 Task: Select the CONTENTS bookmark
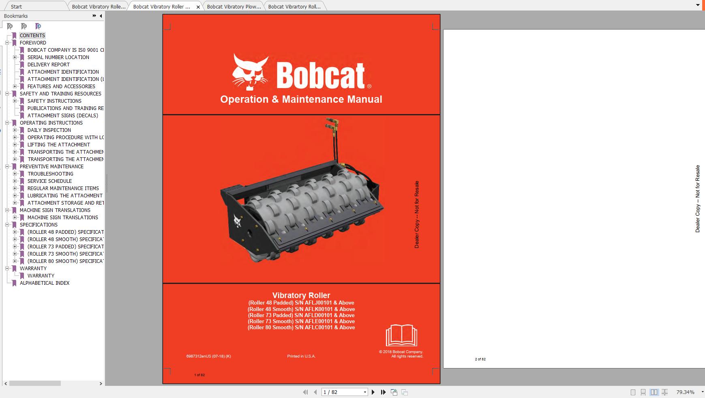tap(32, 35)
